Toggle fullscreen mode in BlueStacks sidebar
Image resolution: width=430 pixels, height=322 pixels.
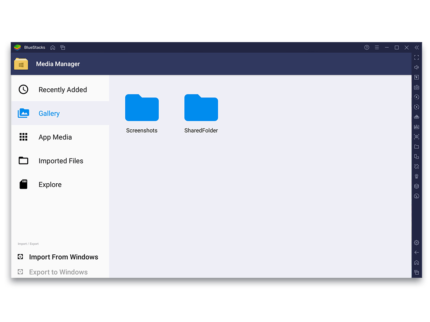click(416, 57)
